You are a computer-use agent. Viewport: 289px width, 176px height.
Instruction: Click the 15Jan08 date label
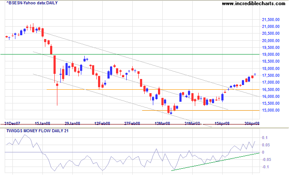click(42, 123)
